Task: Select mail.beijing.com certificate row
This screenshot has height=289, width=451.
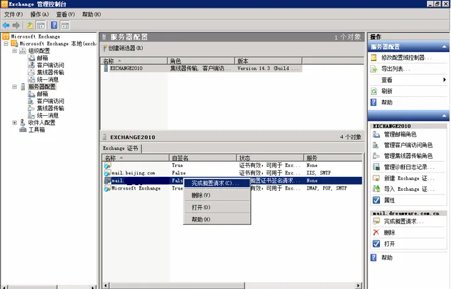Action: coord(232,173)
